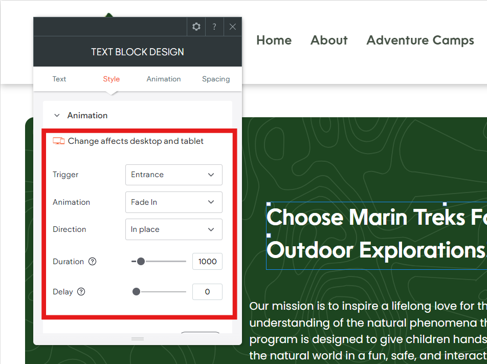487x364 pixels.
Task: Close the Text Block Design panel
Action: pos(233,27)
